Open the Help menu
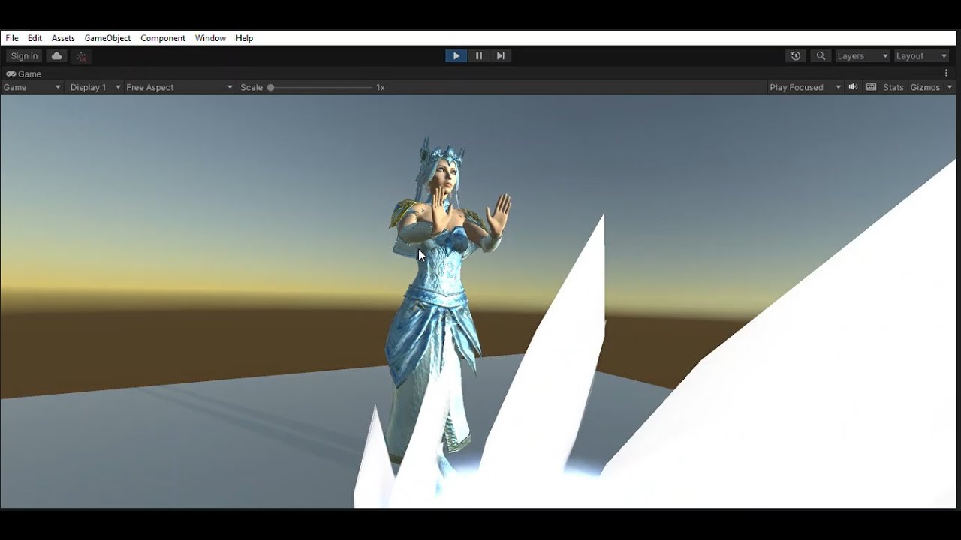The width and height of the screenshot is (961, 540). coord(244,38)
